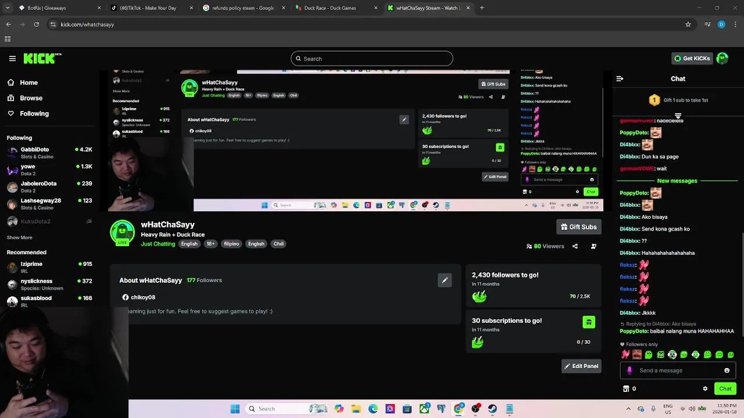Open Iziprime recommended channel
The height and width of the screenshot is (418, 744).
[x=49, y=267]
